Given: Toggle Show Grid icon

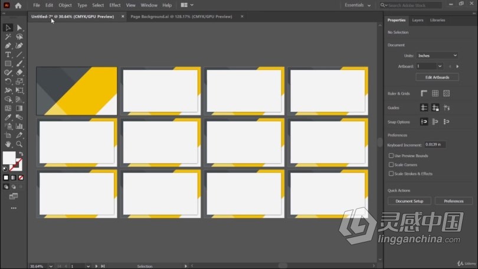Looking at the screenshot, I should click(435, 93).
